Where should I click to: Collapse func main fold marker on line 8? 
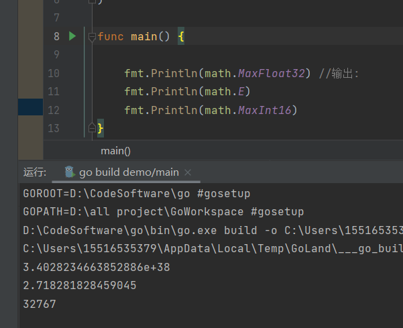tap(92, 37)
